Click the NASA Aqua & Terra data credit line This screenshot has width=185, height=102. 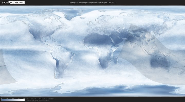click(x=40, y=99)
